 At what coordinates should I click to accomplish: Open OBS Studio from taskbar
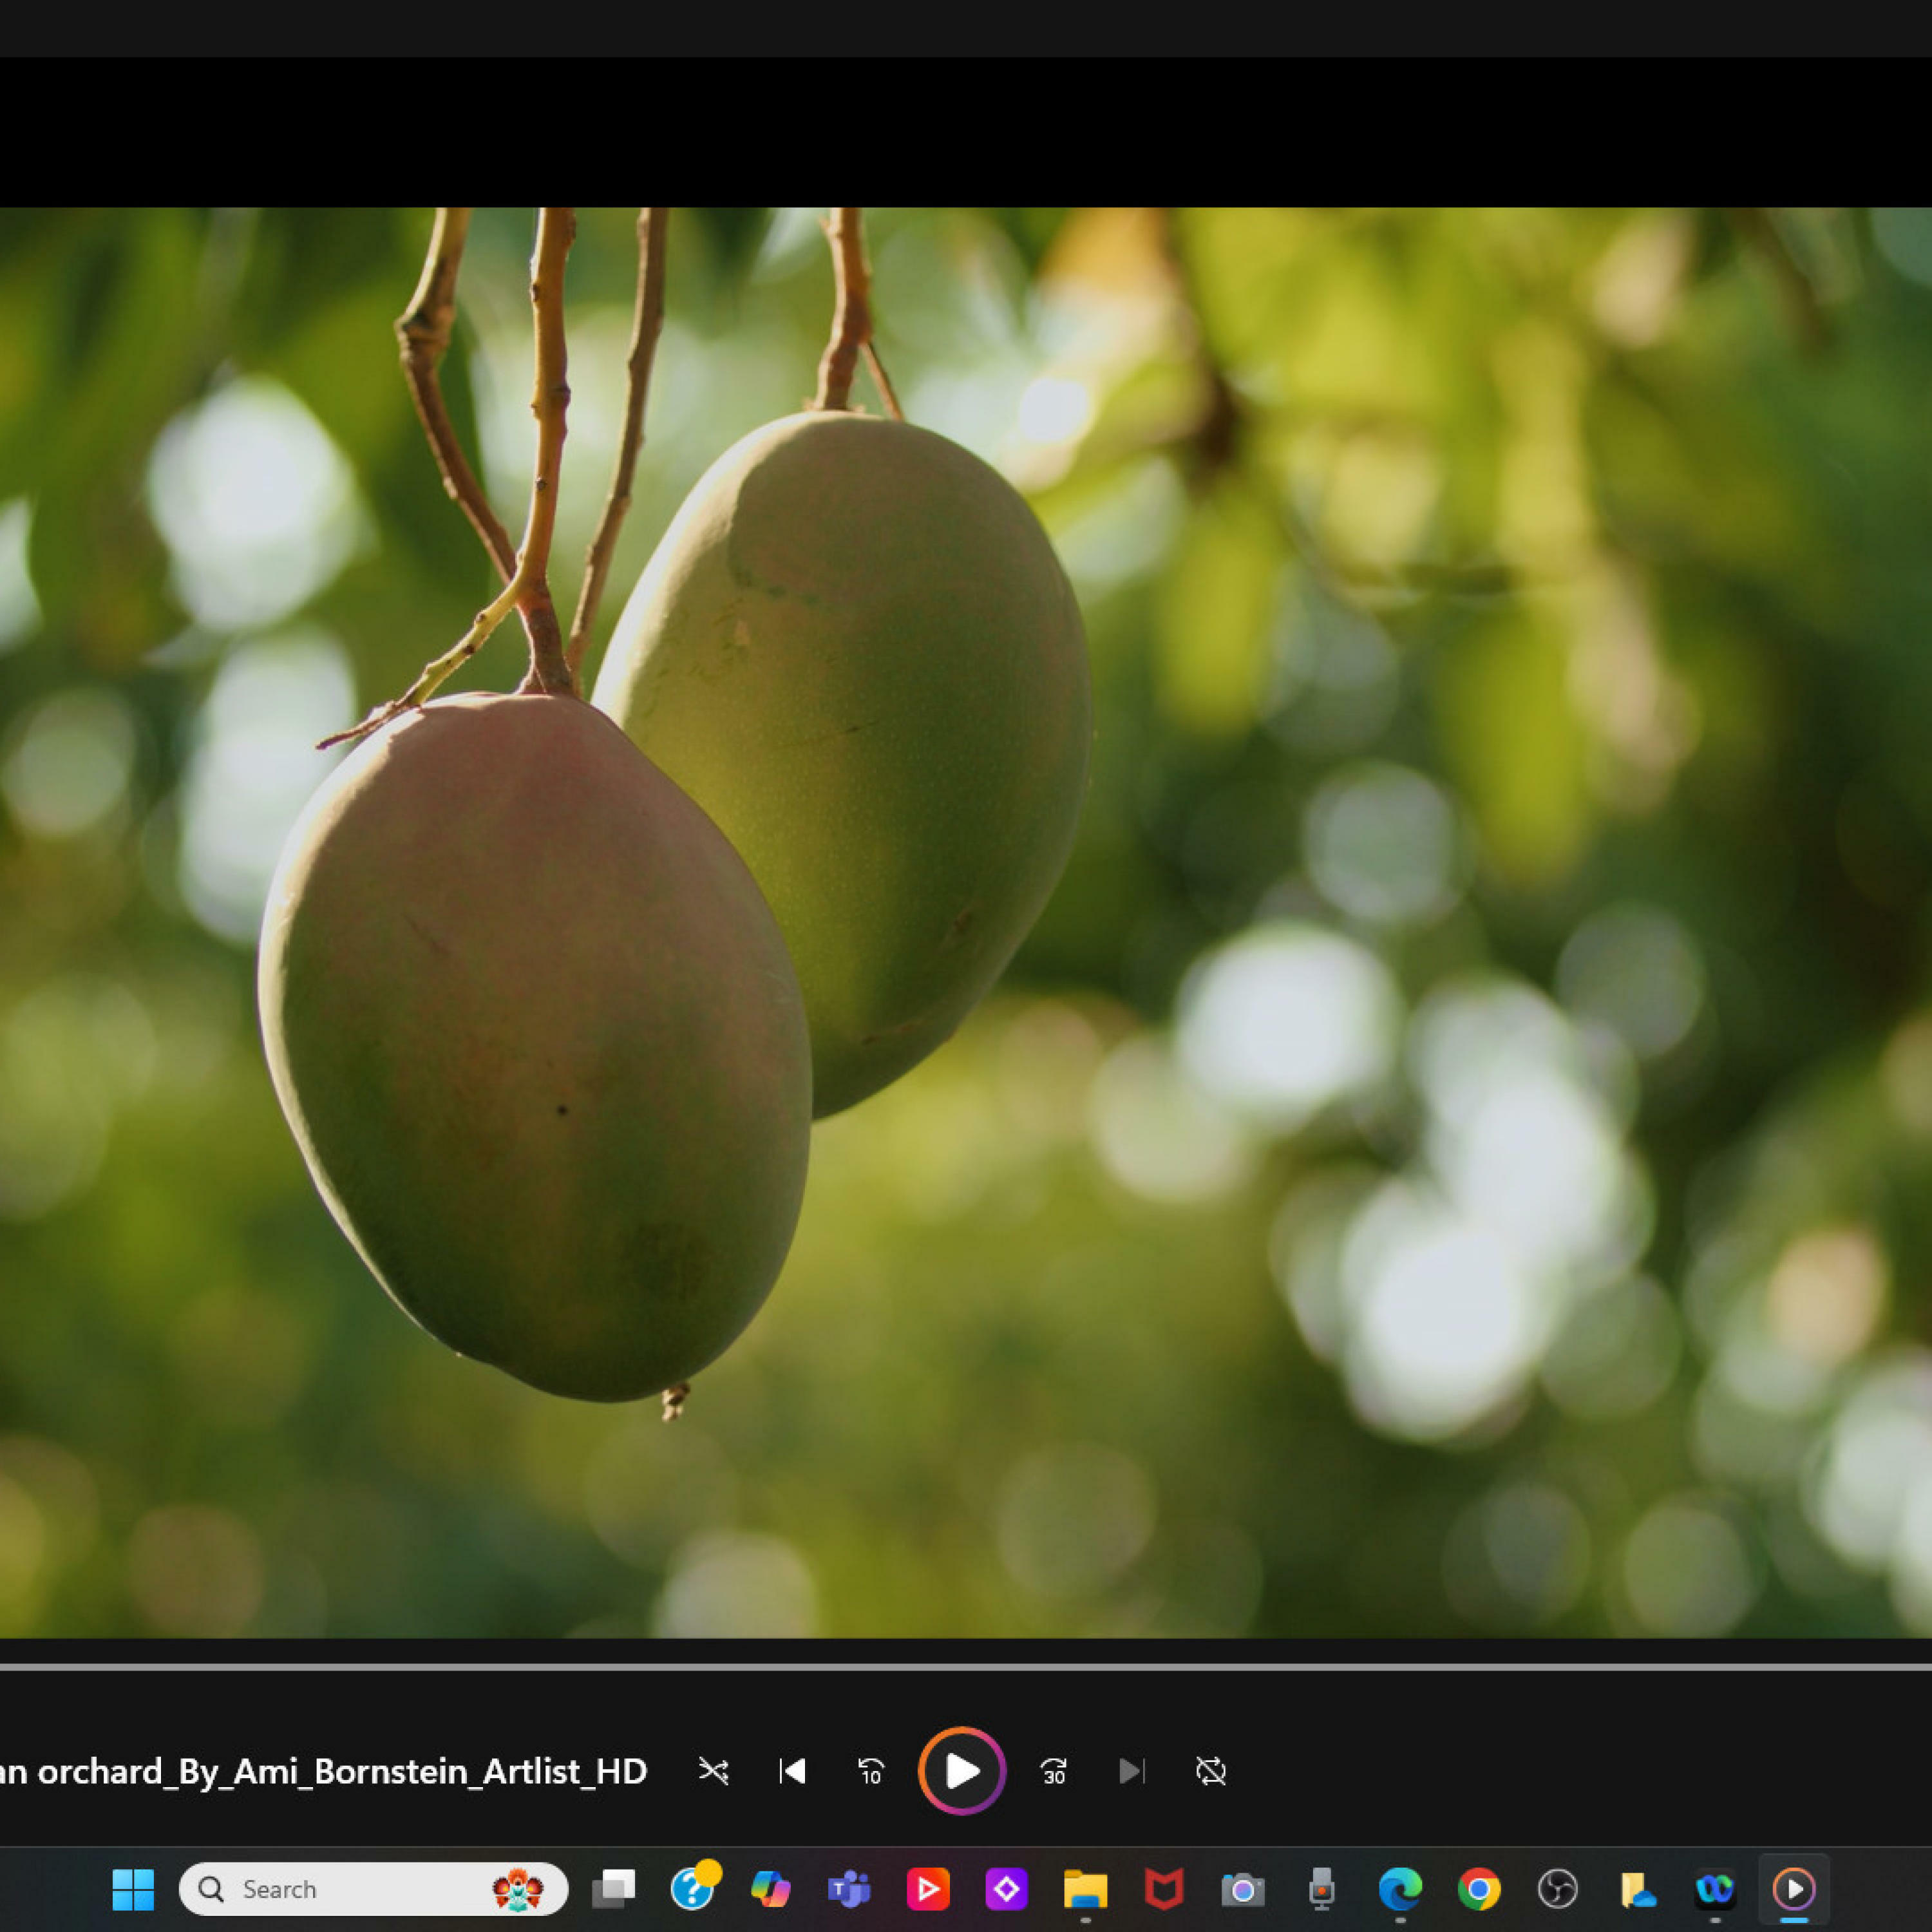point(1557,1889)
